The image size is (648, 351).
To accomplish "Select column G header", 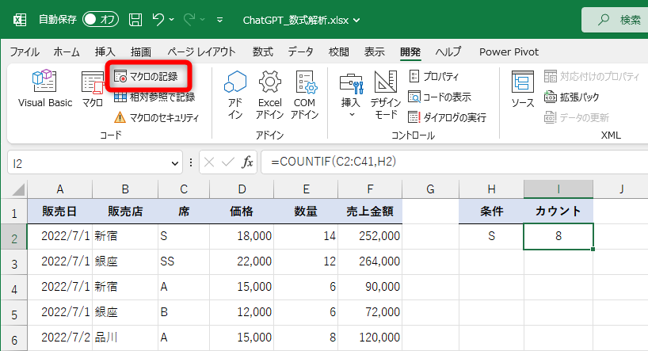I will tap(430, 189).
